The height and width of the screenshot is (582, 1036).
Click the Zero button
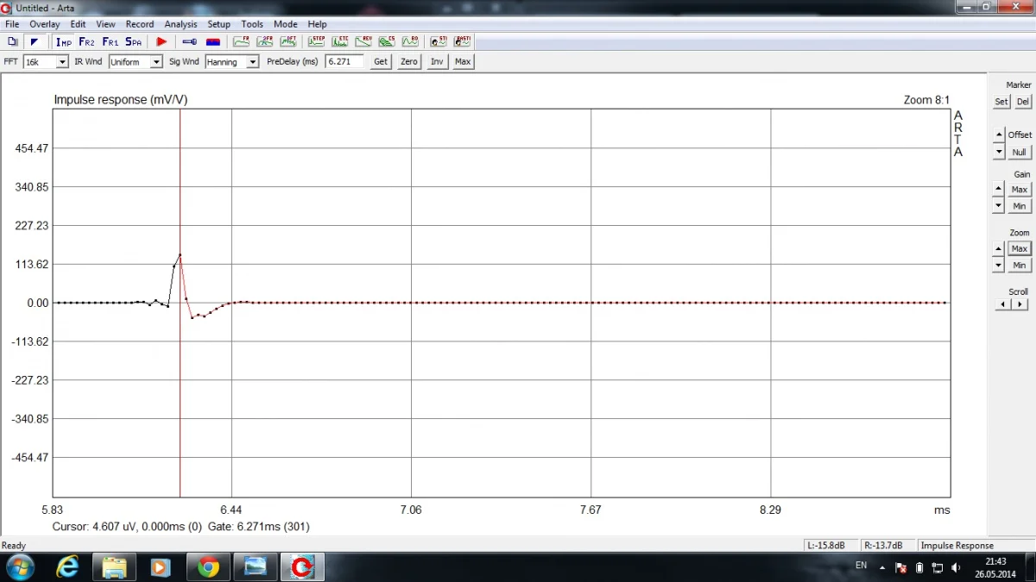[409, 62]
